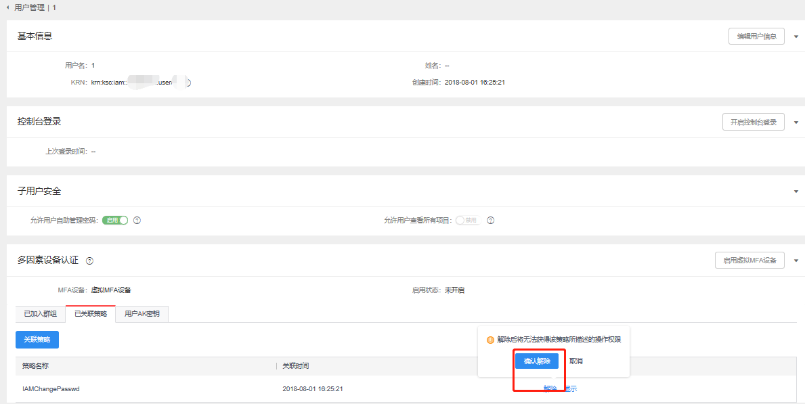Screen dimensions: 805x404
Task: Switch to the 已加入群组 tab
Action: coord(40,314)
